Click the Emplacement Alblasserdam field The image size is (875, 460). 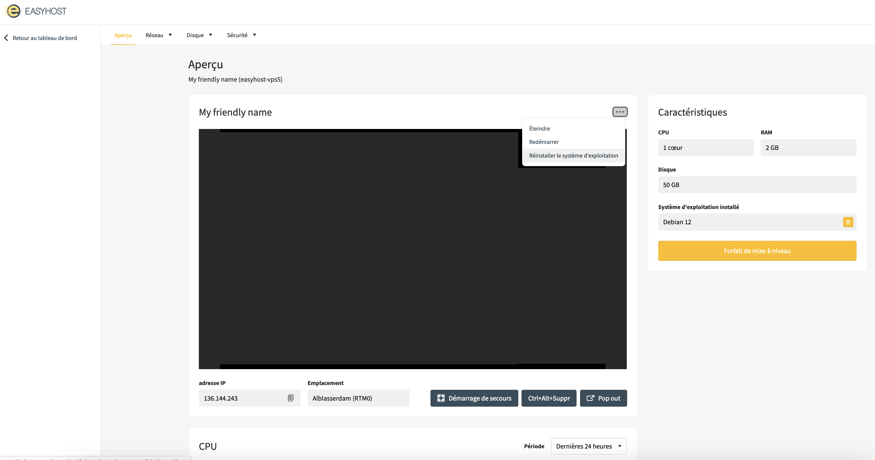[358, 398]
